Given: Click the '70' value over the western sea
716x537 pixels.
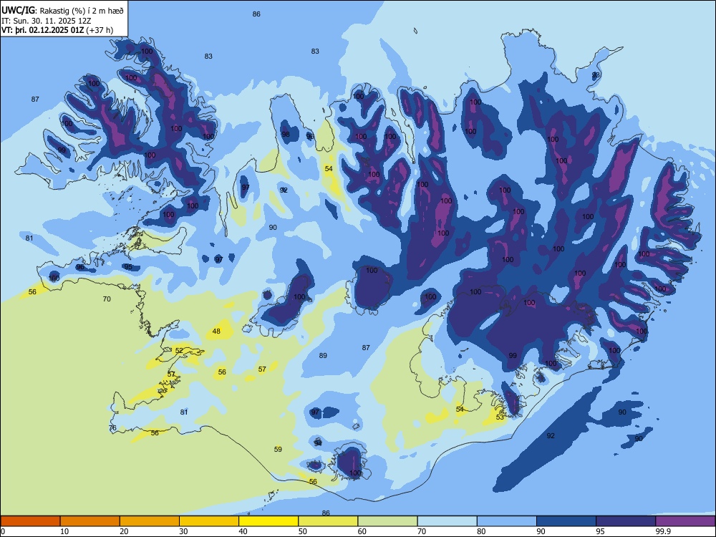Looking at the screenshot, I should click(107, 299).
